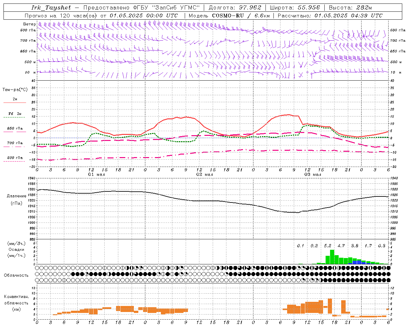Click the (гПа) unit label under Давление
This screenshot has width=407, height=325.
(17, 203)
